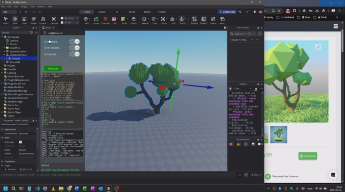
Task: Click the Lock ribbon icon
Action: 172,20
